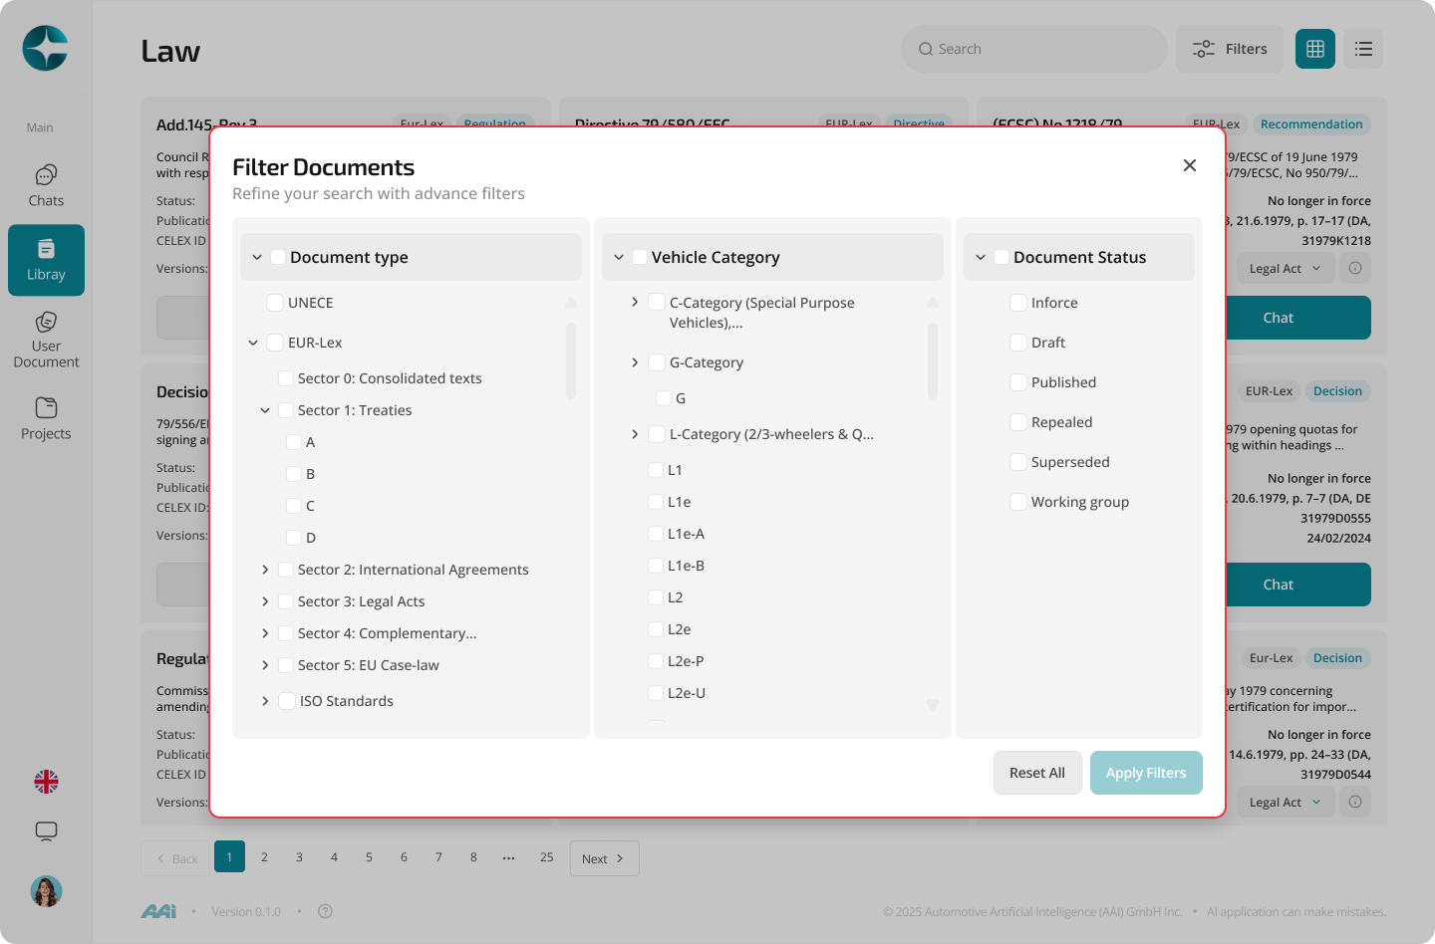
Task: Tick the Working group checkbox
Action: click(1018, 502)
